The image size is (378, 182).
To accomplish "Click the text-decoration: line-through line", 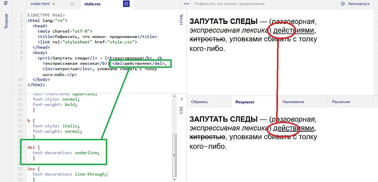I will pos(70,174).
